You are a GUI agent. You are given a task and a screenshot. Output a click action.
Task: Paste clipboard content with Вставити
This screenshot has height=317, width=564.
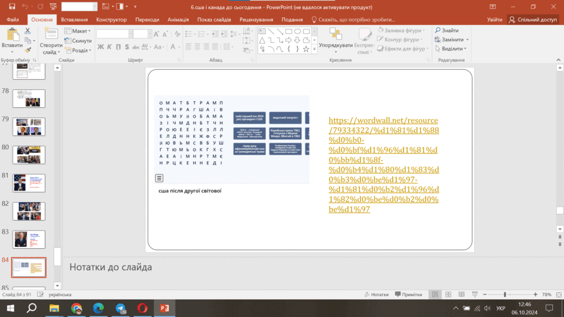click(12, 41)
